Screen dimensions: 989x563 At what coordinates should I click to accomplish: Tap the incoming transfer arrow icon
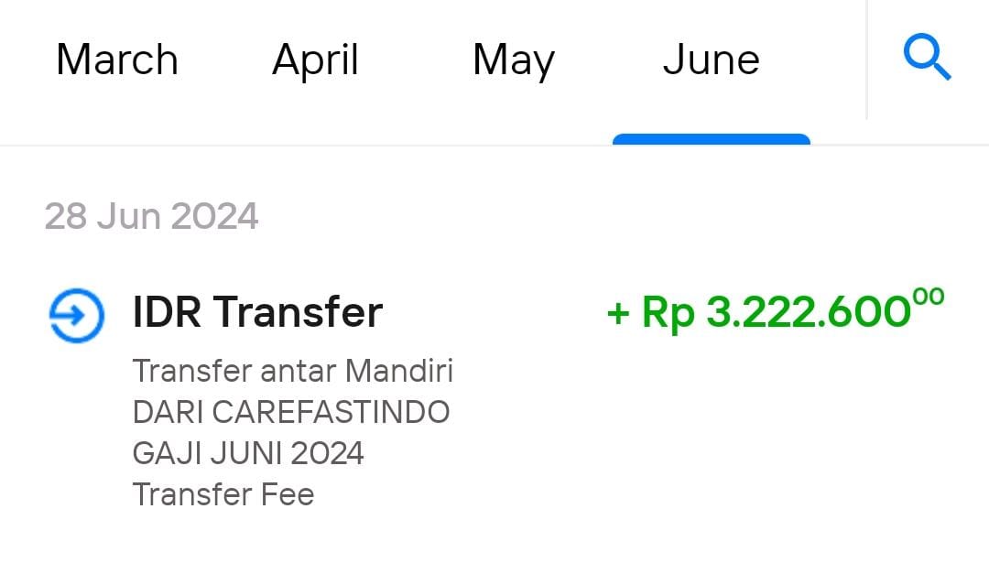(76, 315)
